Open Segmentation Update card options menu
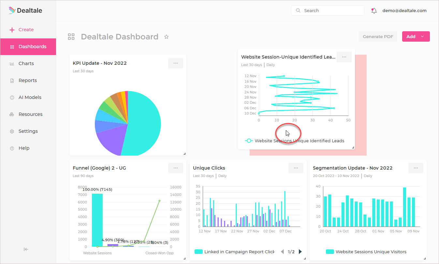Image resolution: width=439 pixels, height=264 pixels. [x=416, y=168]
